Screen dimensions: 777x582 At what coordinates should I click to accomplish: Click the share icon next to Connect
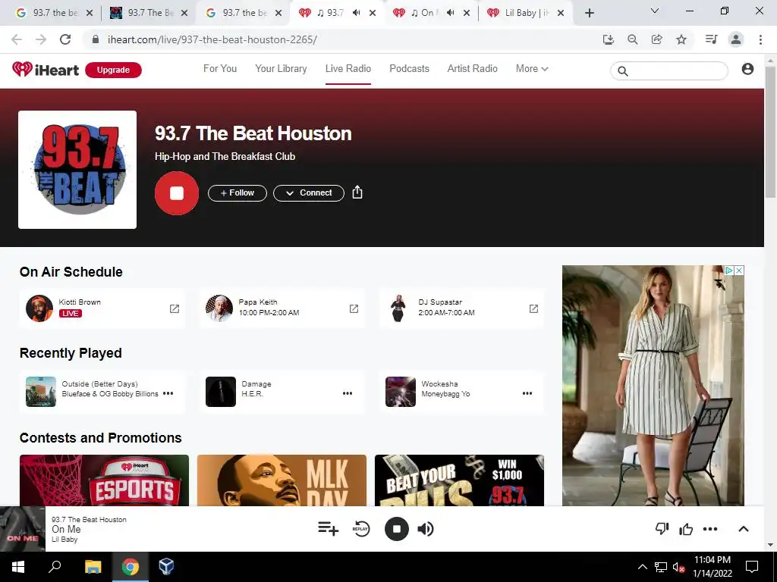[357, 192]
